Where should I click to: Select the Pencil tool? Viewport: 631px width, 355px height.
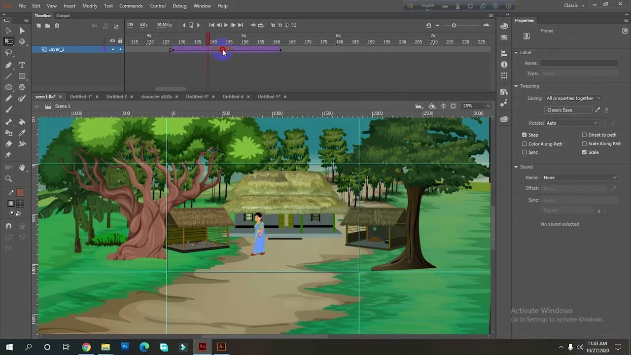[x=9, y=99]
